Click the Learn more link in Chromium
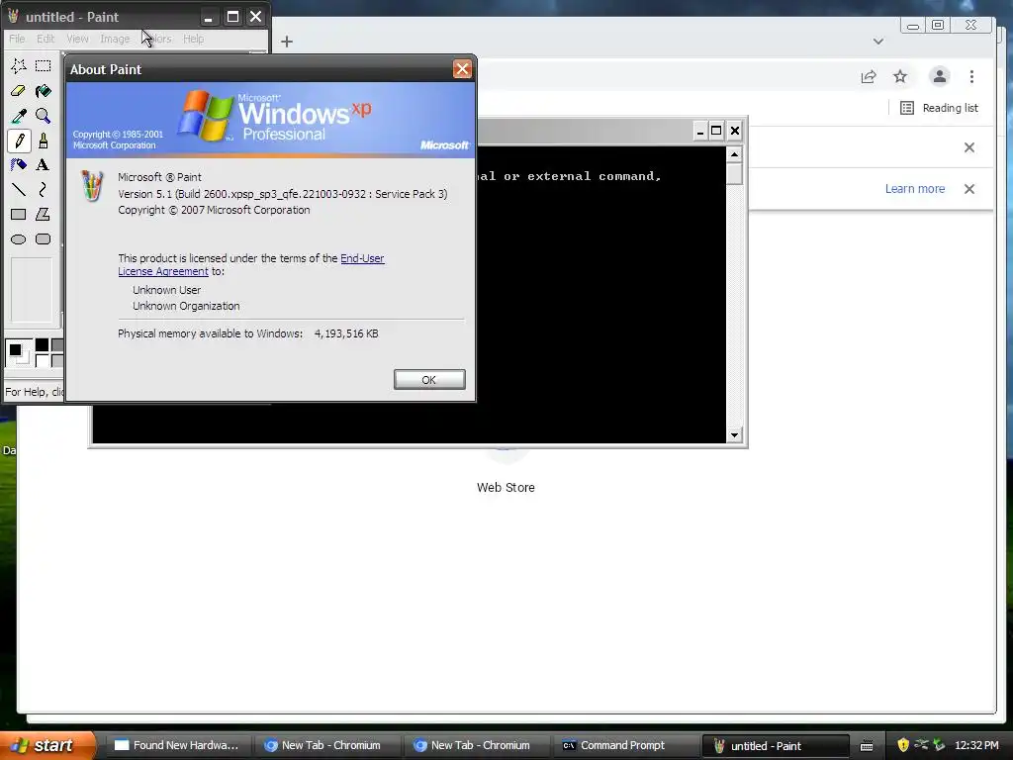The image size is (1013, 760). click(915, 189)
